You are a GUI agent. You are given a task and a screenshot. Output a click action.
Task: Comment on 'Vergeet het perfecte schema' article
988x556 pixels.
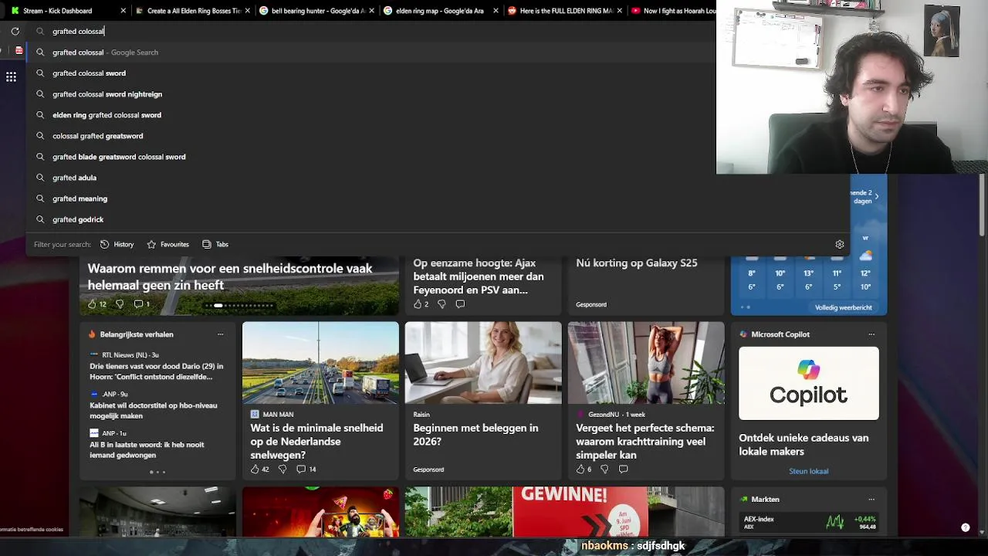[623, 469]
